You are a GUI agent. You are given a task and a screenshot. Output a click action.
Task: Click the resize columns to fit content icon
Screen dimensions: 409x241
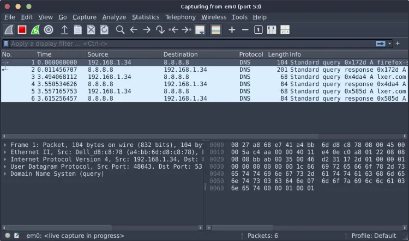272,30
